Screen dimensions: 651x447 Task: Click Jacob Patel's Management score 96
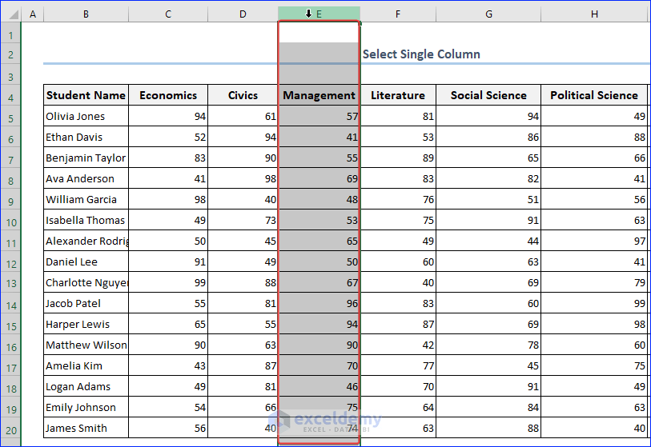(319, 303)
